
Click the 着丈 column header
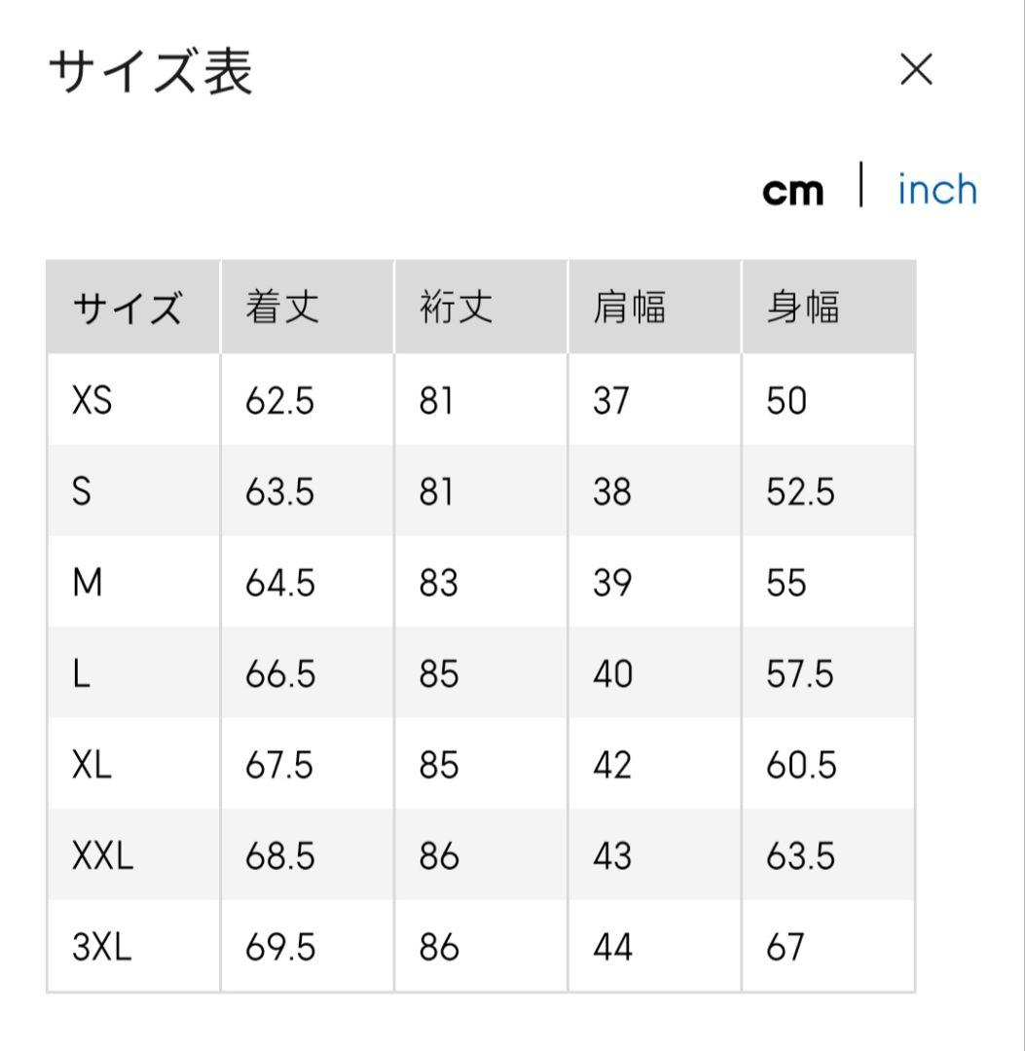[282, 308]
